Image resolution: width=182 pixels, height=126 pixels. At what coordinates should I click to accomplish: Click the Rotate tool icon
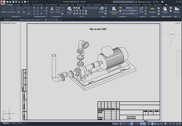tap(38, 8)
